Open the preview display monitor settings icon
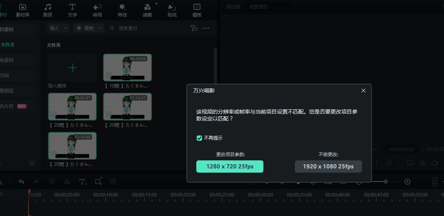Viewport: 444px width, 216px height. (410, 163)
